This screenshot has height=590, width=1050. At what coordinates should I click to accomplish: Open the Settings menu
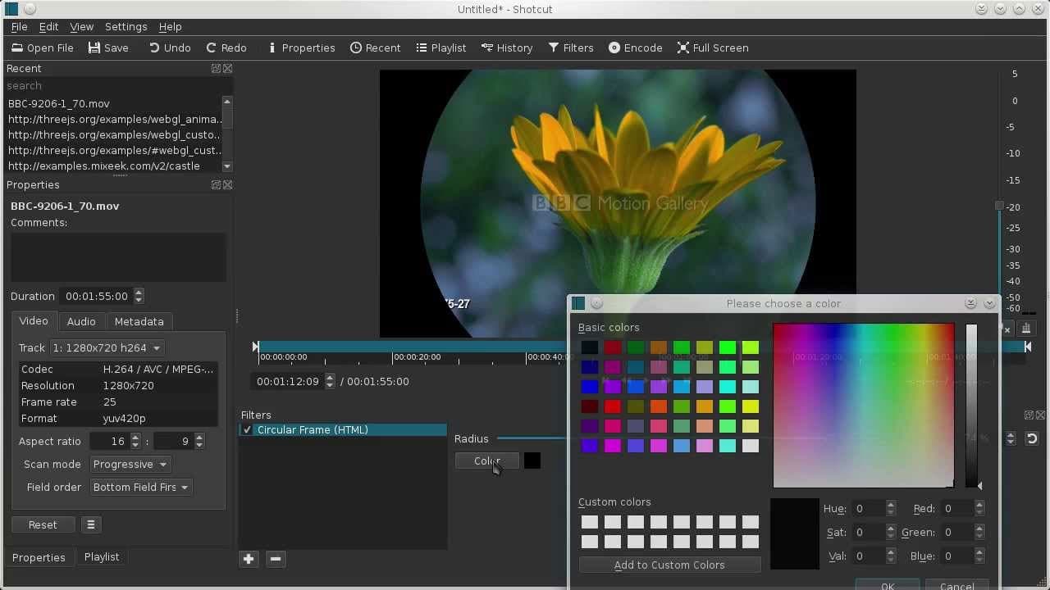(126, 26)
